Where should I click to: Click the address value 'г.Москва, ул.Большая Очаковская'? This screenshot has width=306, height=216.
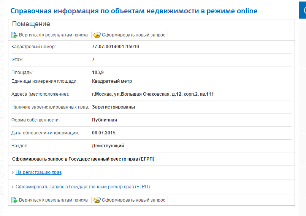152,94
